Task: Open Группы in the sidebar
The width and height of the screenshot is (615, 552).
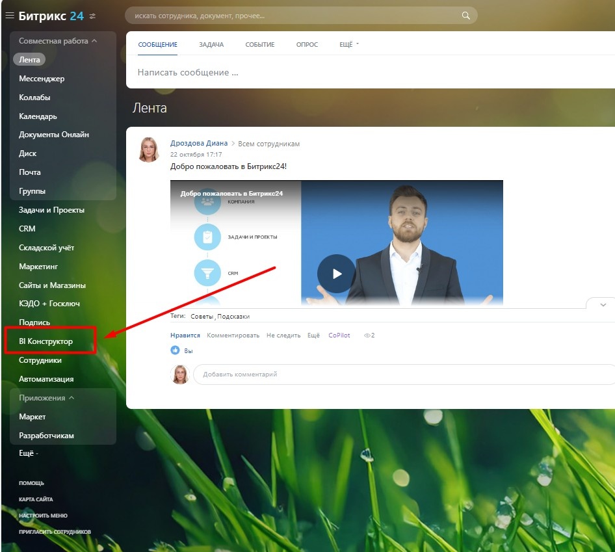Action: (32, 191)
